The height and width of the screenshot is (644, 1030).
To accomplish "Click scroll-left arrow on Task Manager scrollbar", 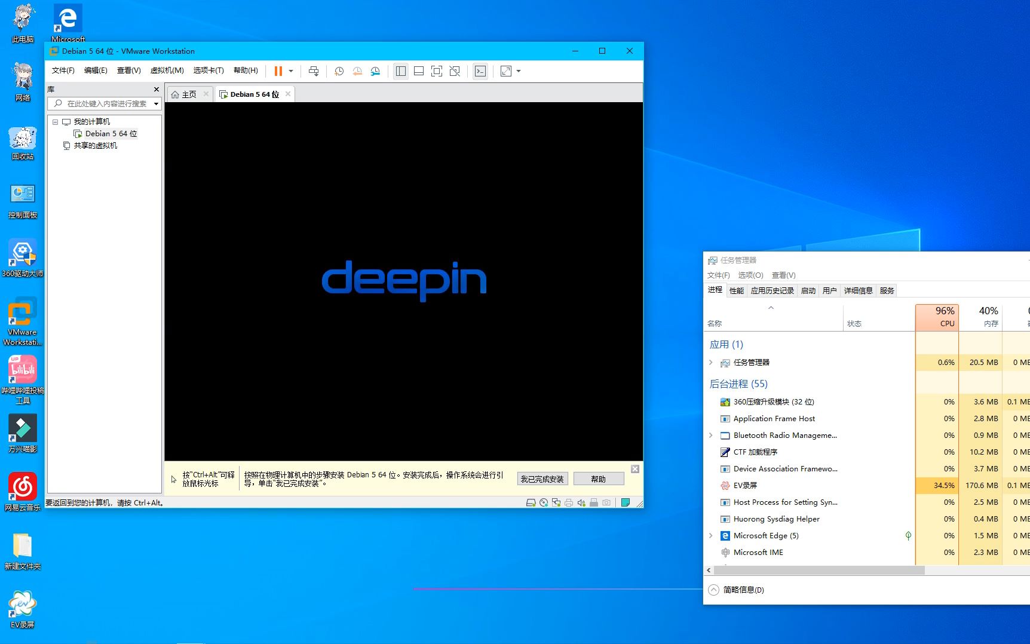I will click(709, 571).
